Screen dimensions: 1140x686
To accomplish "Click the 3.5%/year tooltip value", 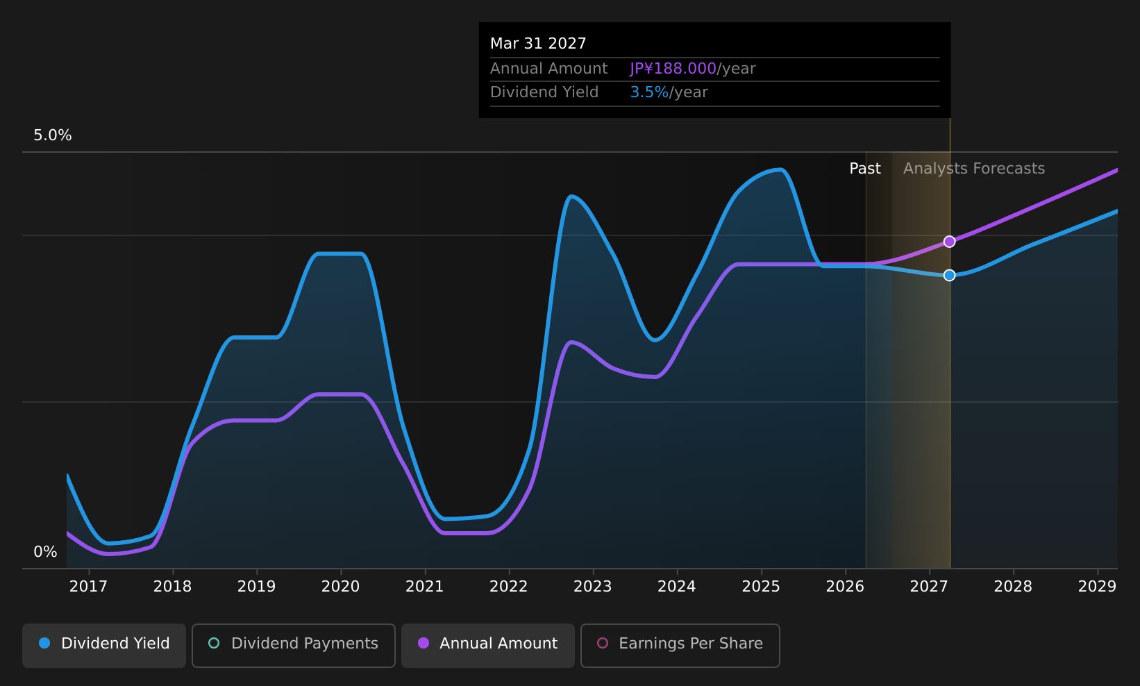I will (x=669, y=92).
